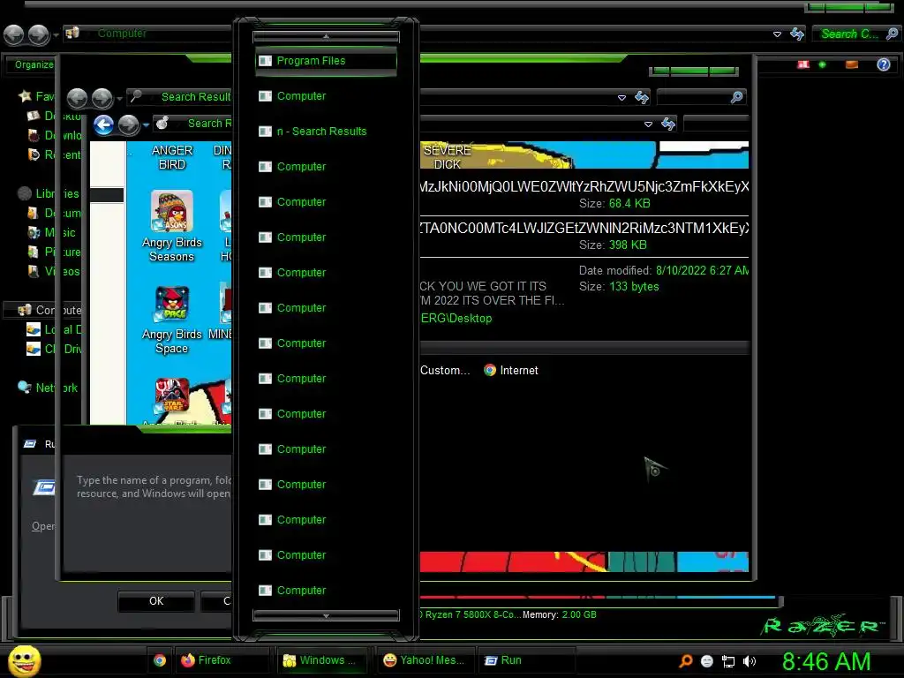Click the gray Back arrow in the Computer window

point(14,35)
